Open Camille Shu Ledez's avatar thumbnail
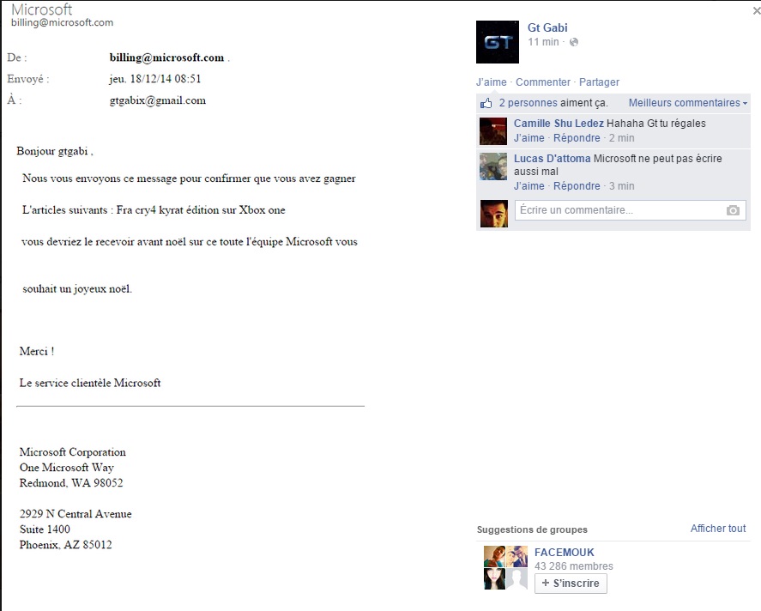 (493, 131)
